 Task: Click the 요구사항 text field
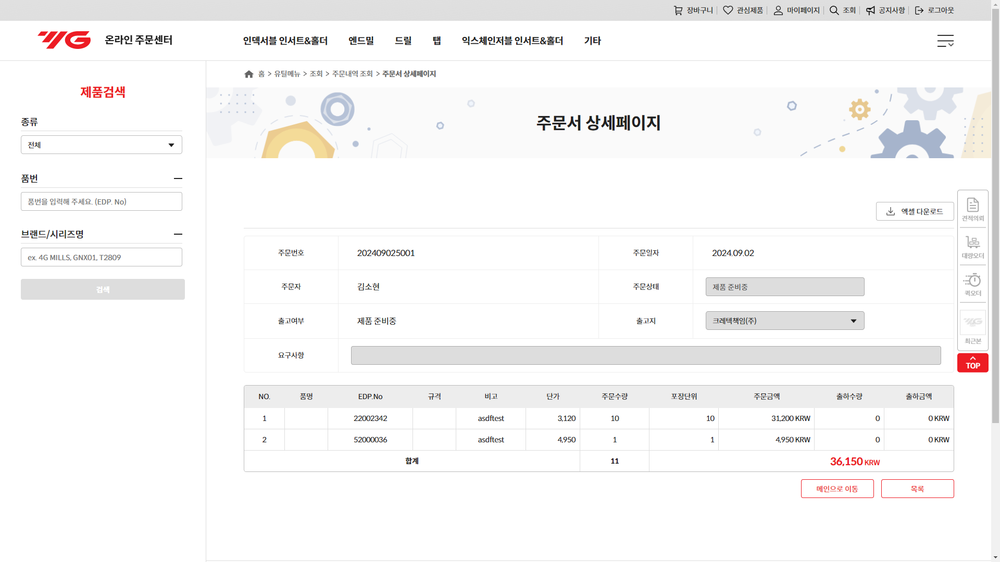click(x=646, y=355)
